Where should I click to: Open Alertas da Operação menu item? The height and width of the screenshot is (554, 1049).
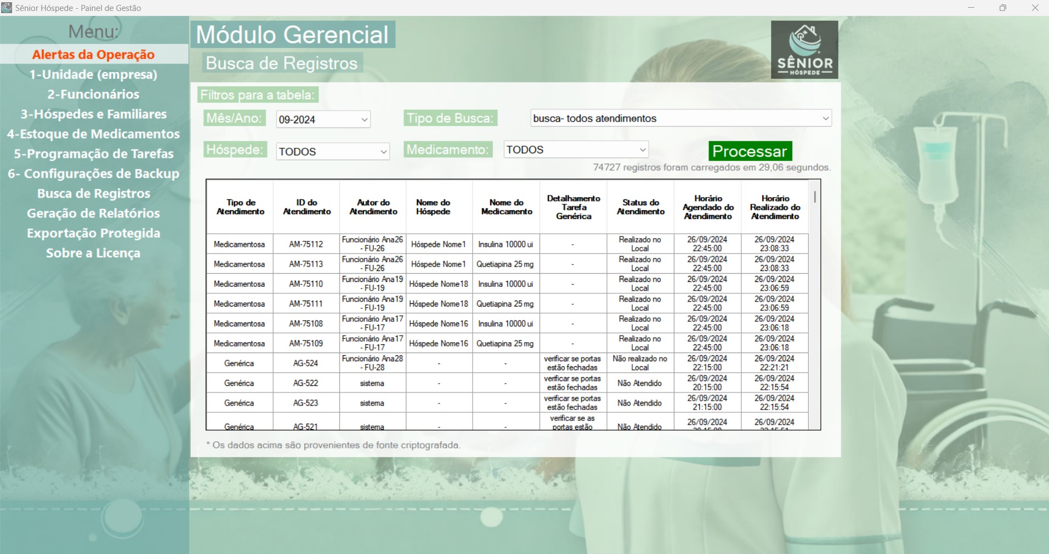tap(93, 54)
